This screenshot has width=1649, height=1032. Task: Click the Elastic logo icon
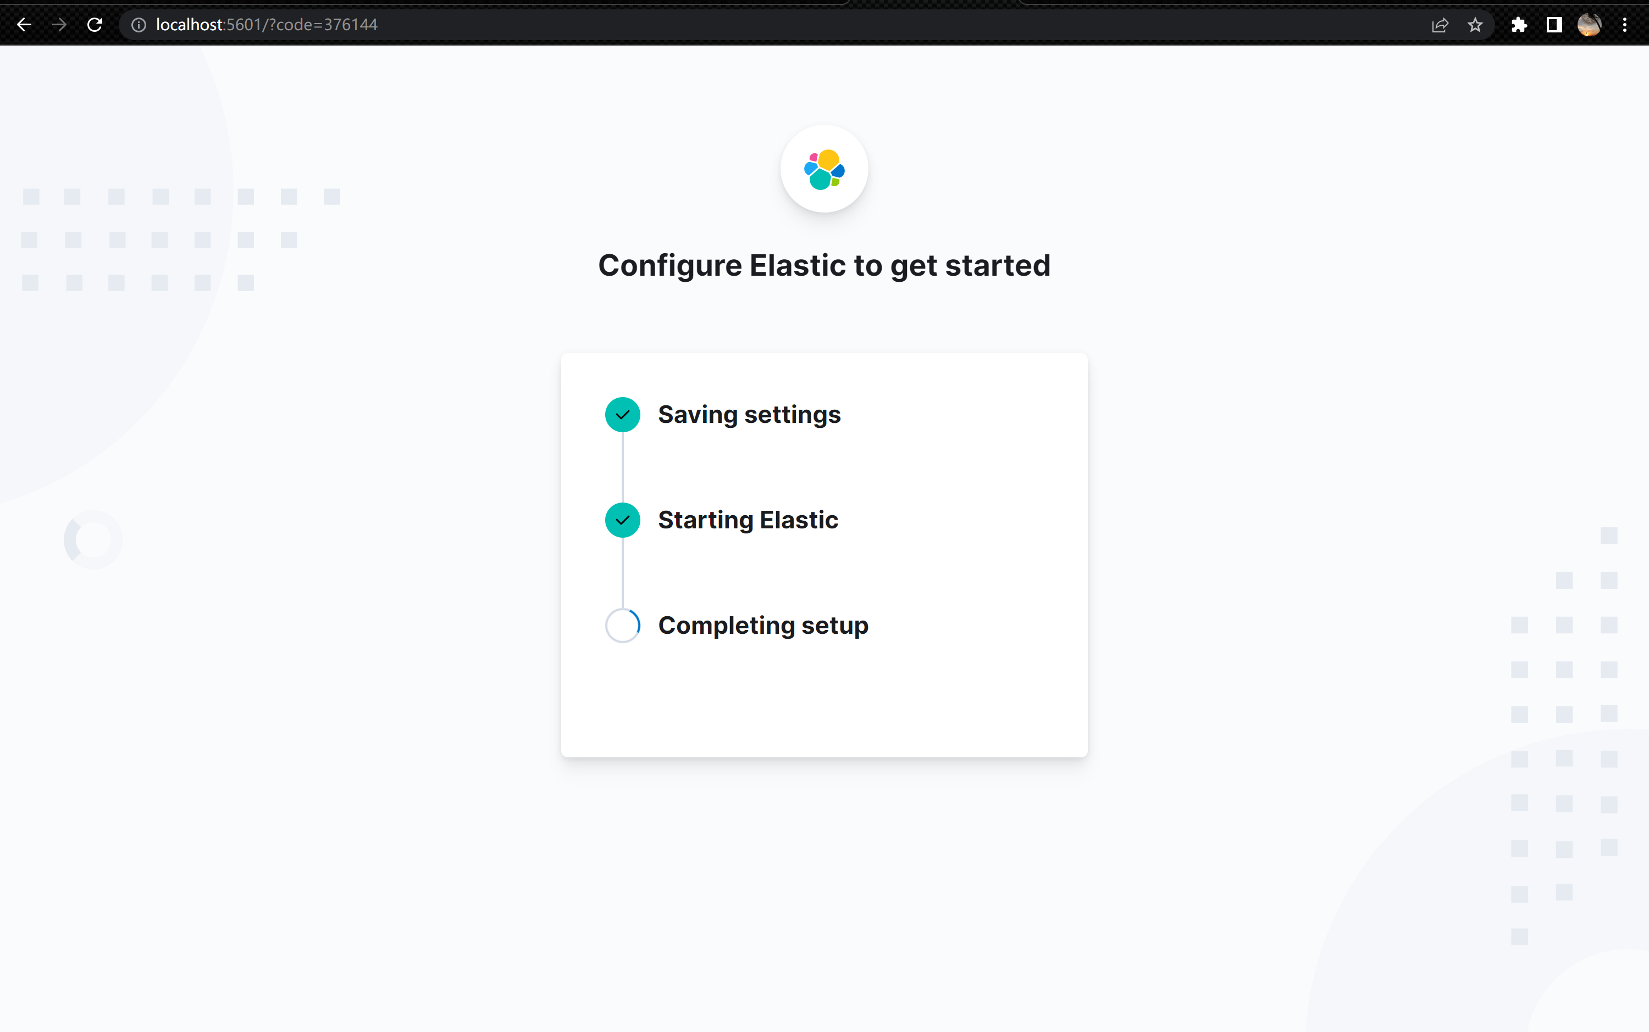(824, 169)
